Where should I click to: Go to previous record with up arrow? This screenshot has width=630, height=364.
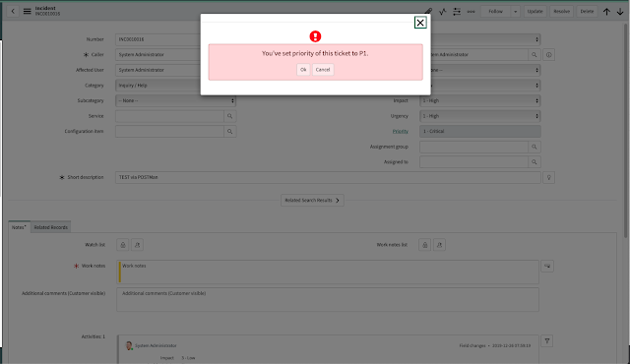click(606, 11)
